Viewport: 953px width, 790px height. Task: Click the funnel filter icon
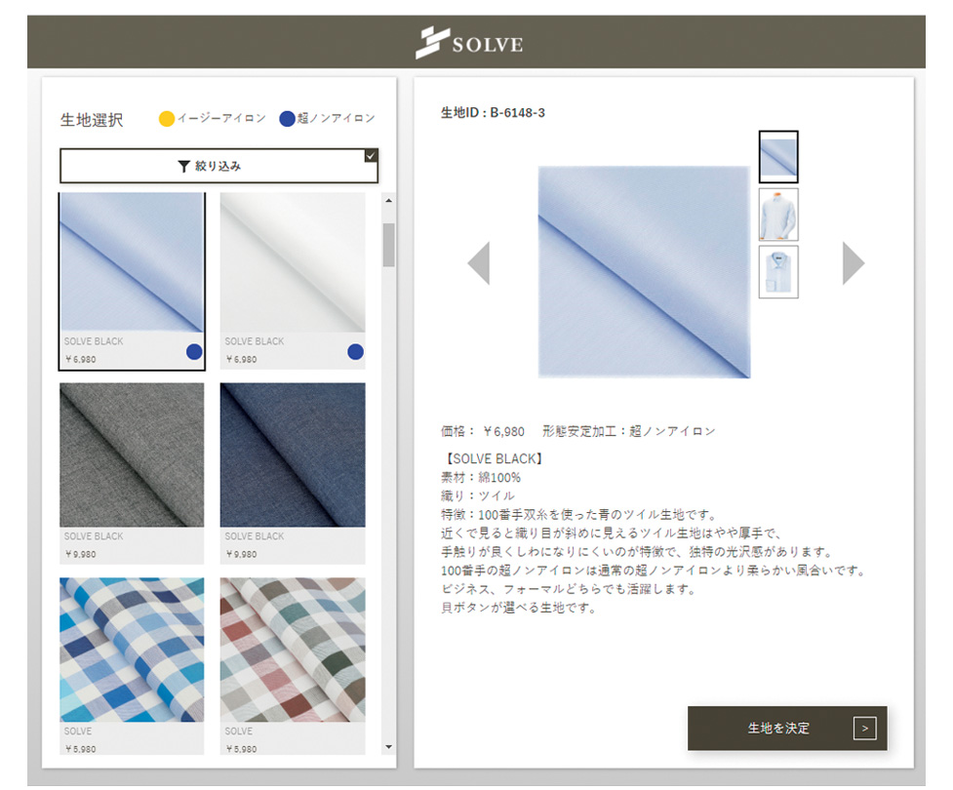pyautogui.click(x=183, y=166)
